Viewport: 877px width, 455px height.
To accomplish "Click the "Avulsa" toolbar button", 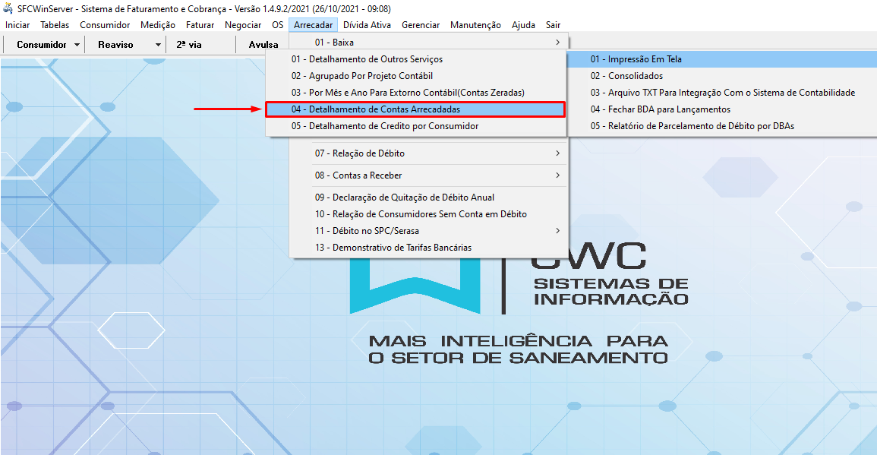I will coord(263,44).
